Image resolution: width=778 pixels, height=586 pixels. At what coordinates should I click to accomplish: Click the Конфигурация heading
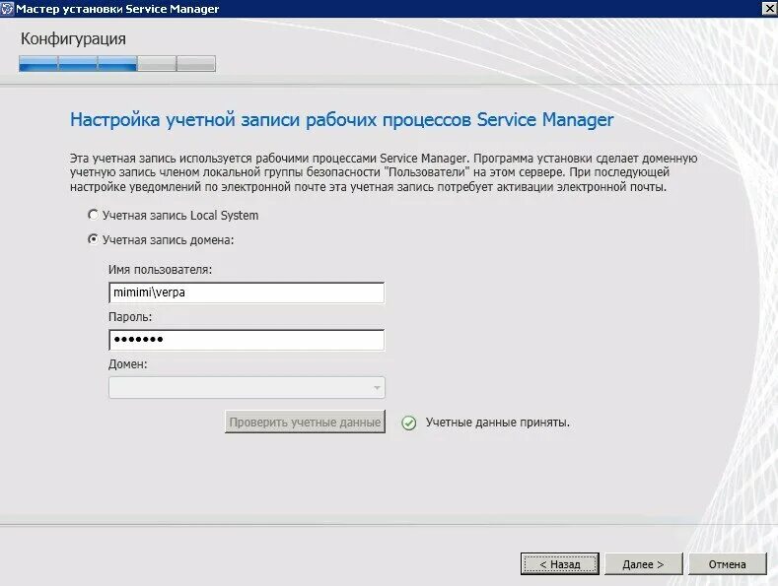pos(73,38)
